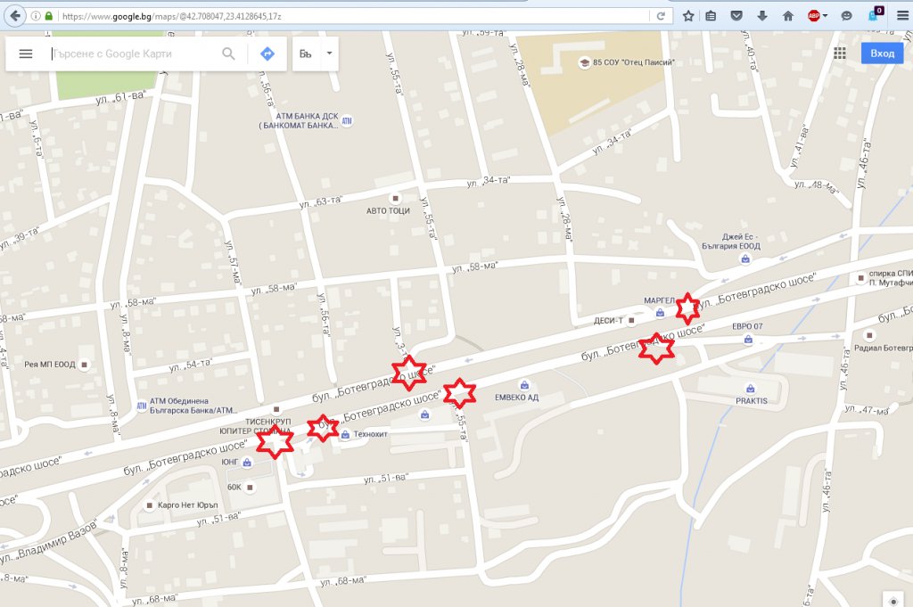Click the МАРГЕЛ shop marker
The image size is (913, 607).
click(660, 313)
